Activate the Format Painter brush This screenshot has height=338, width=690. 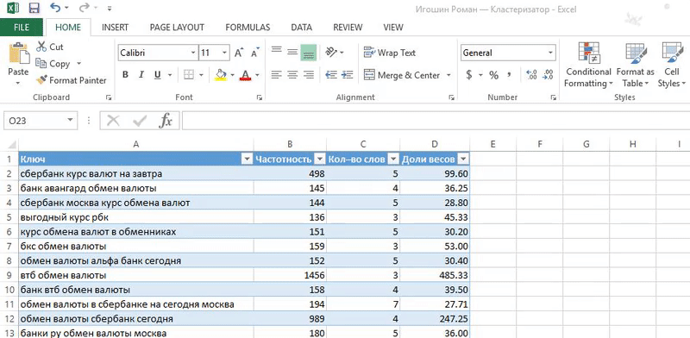click(72, 80)
